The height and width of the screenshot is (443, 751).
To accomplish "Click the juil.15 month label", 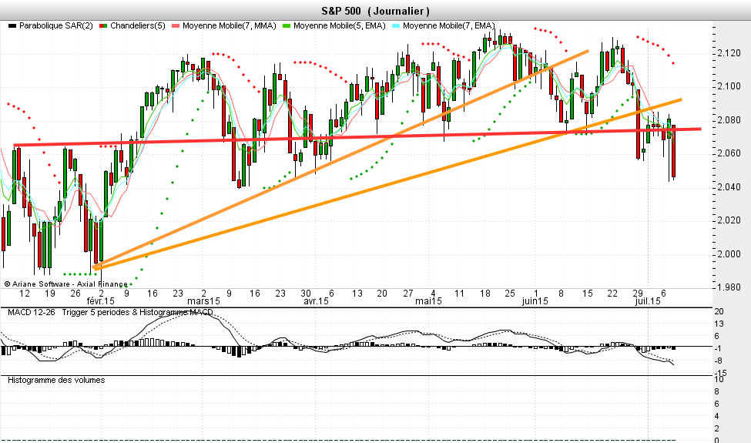I will [x=648, y=301].
